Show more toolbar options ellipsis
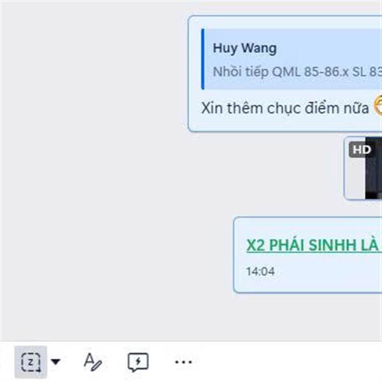Viewport: 382px width, 382px height. [x=184, y=362]
